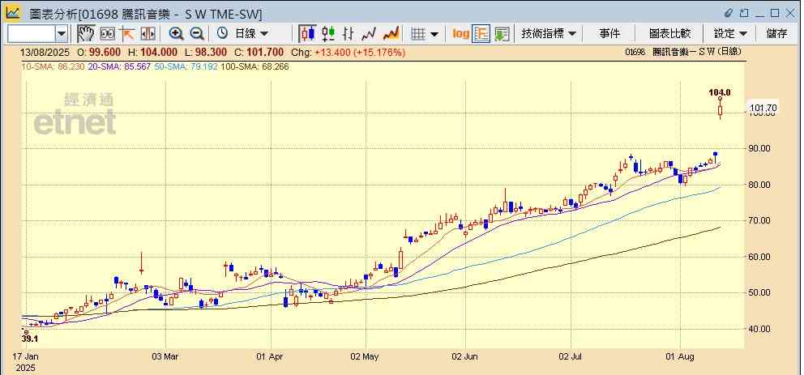
Task: Click the 90.00 price axis label
Action: (x=759, y=148)
